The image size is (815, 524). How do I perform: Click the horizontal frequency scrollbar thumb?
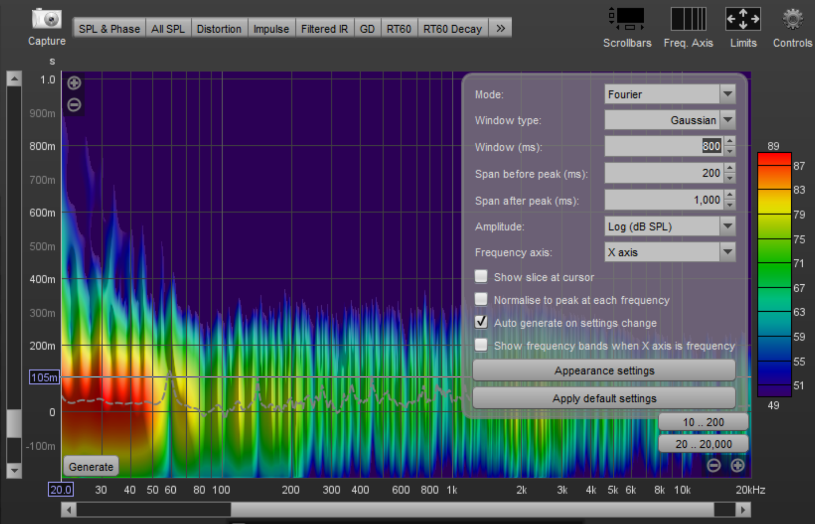pos(472,510)
